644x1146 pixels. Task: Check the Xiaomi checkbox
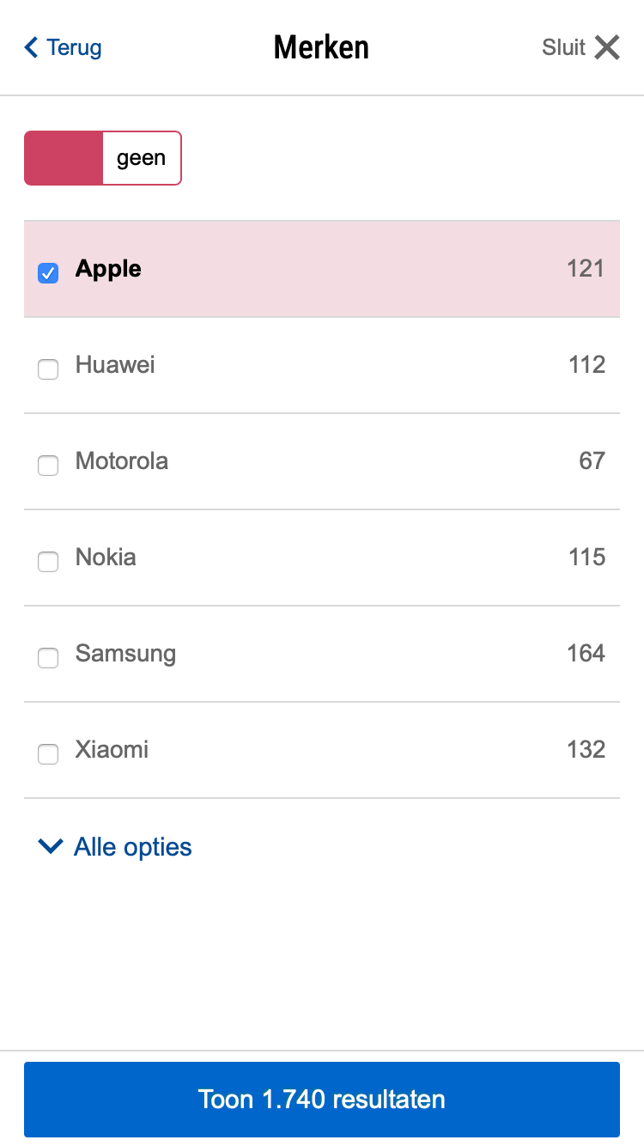click(48, 754)
